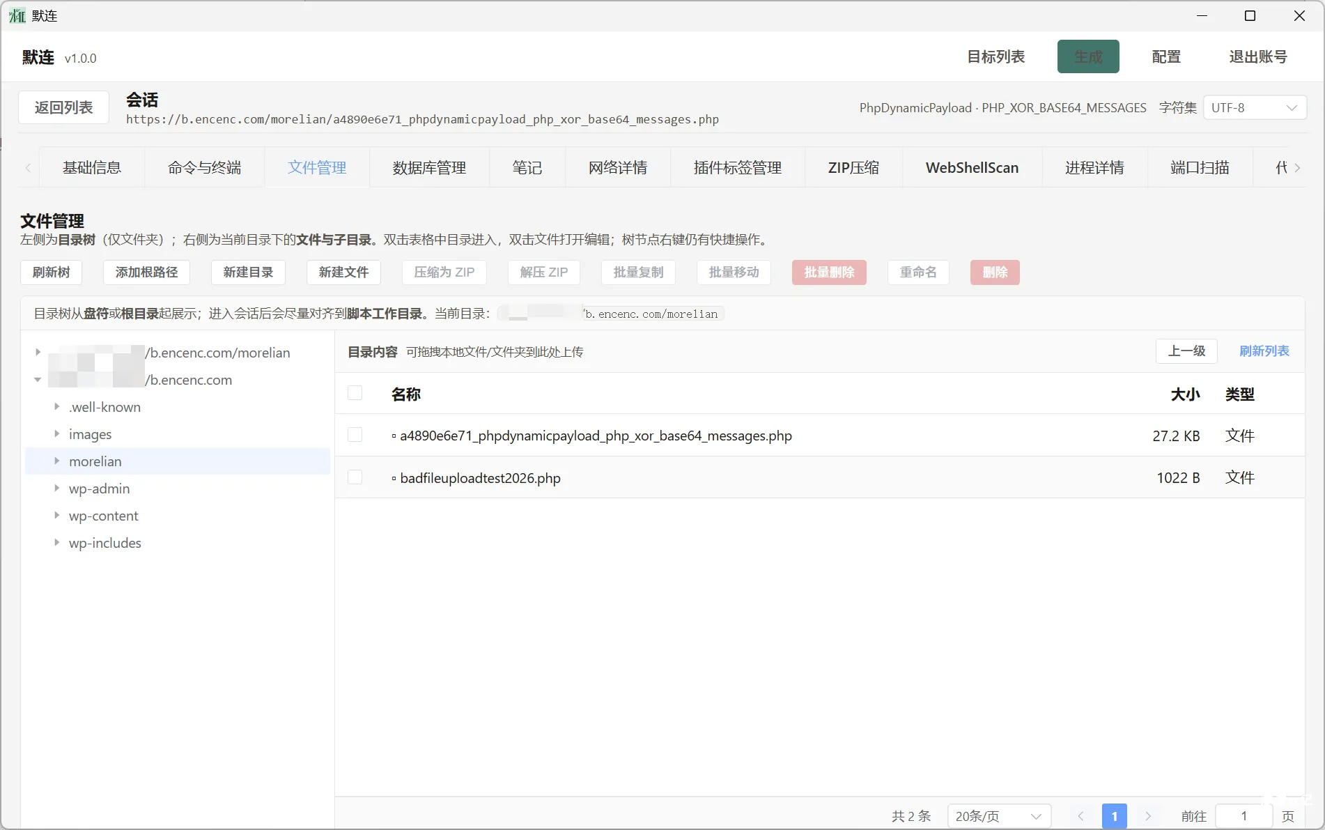Screen dimensions: 1325x830
Task: Switch to the 数据库管理 tab
Action: tap(429, 167)
